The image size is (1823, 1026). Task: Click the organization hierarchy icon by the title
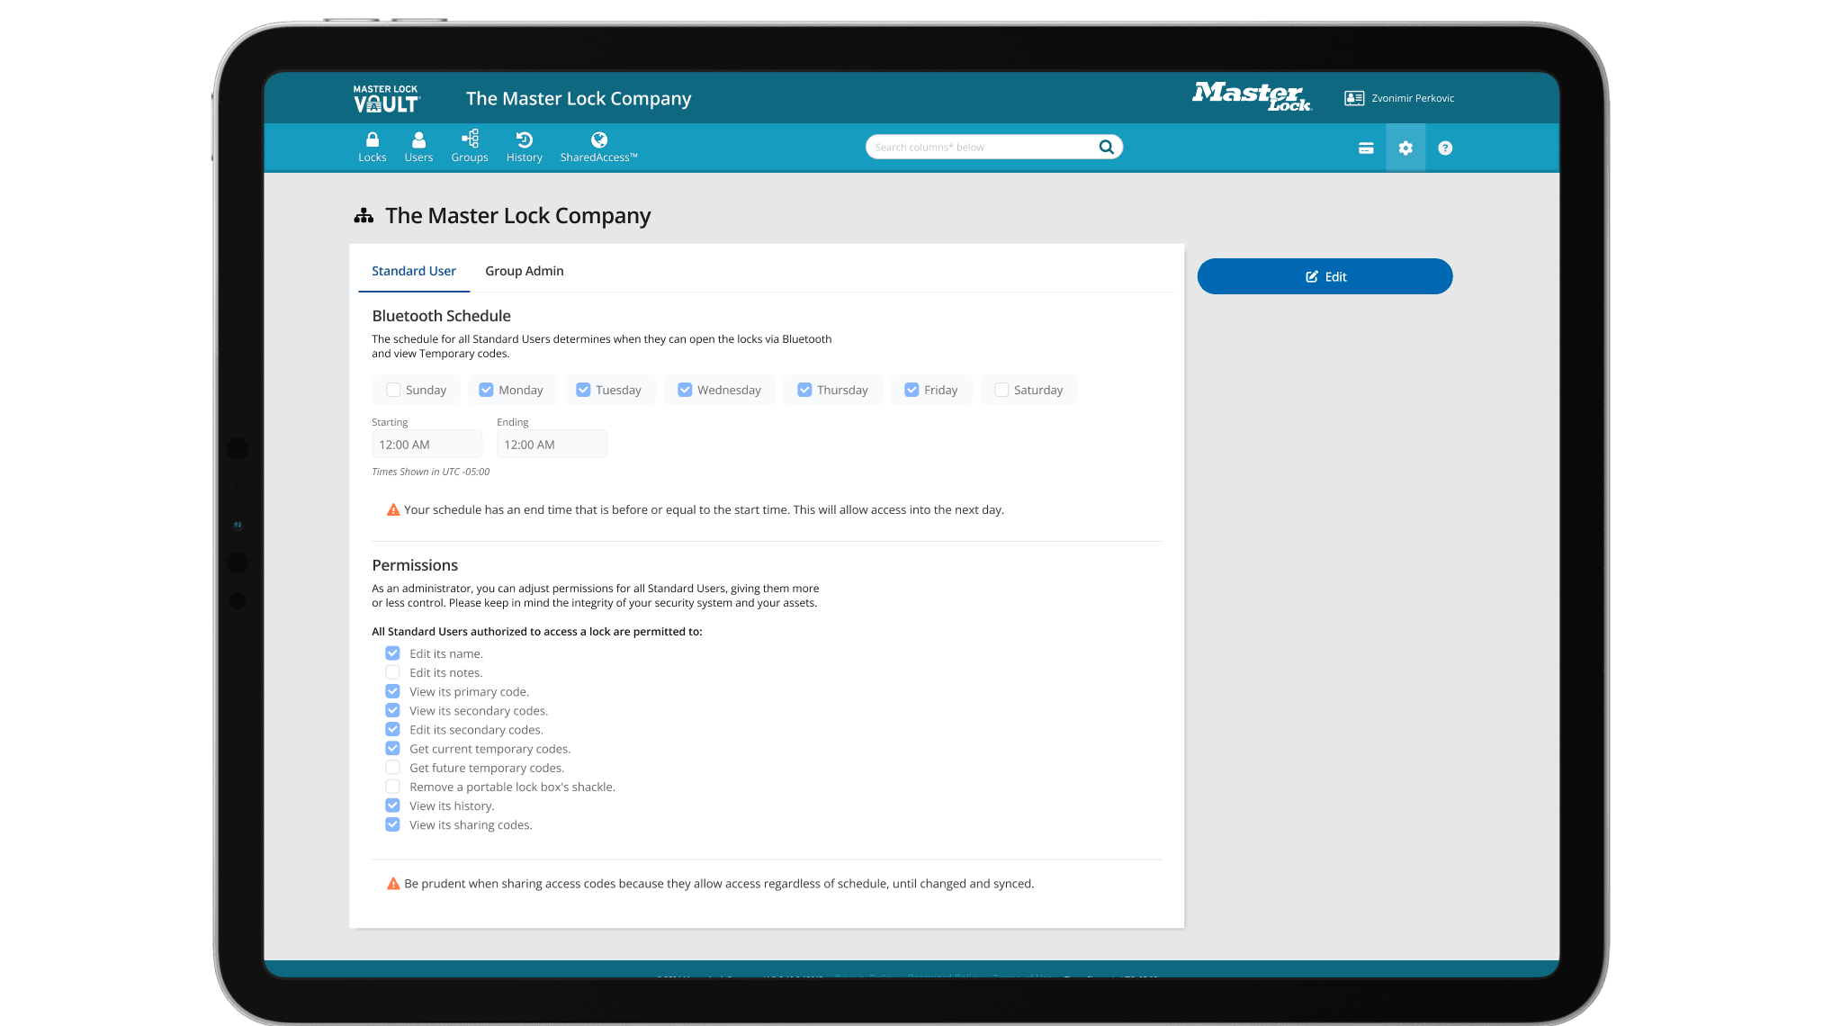364,216
